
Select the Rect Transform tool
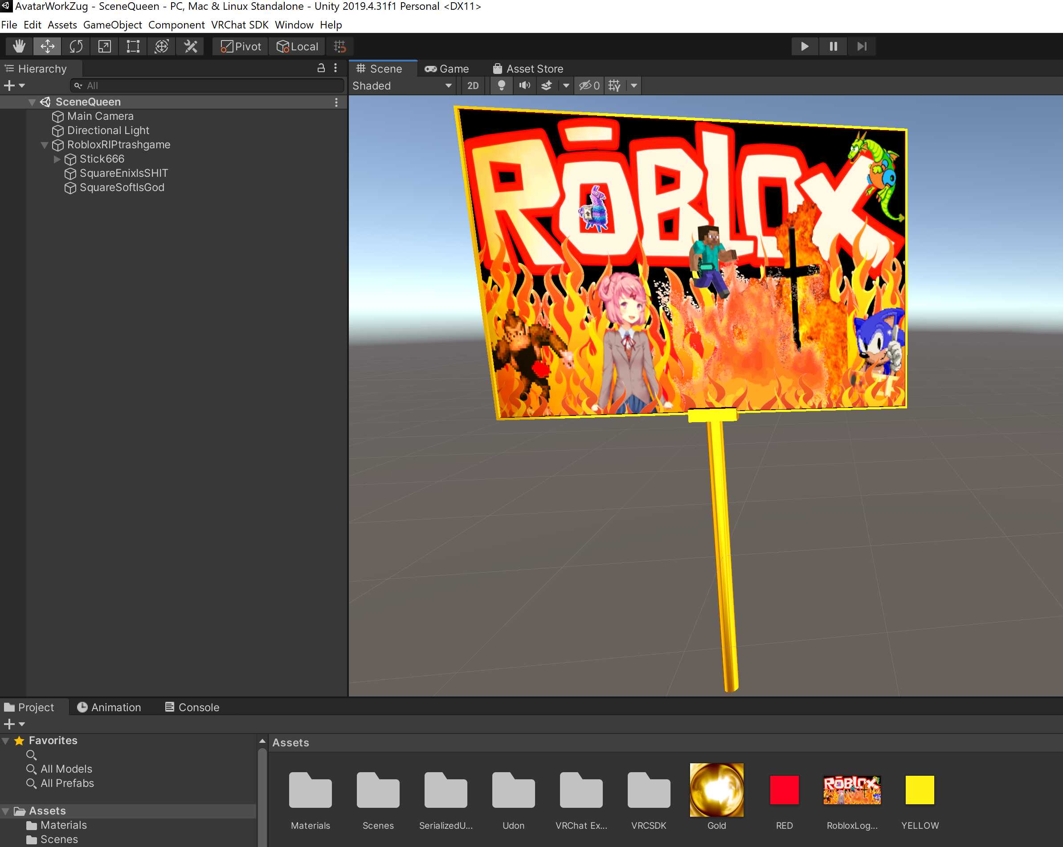click(x=133, y=46)
